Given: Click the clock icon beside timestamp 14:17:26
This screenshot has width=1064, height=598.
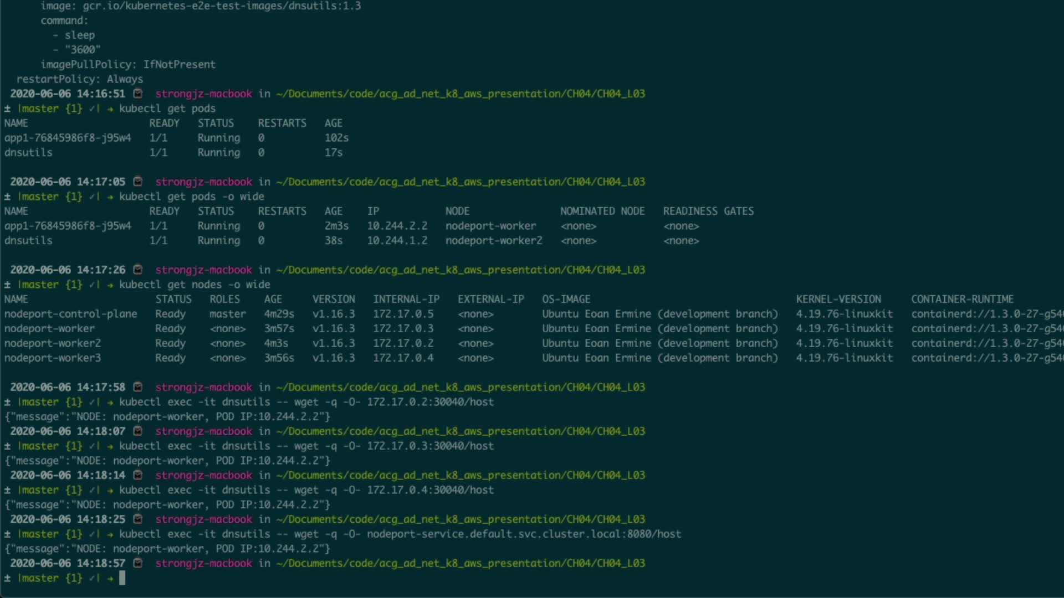Looking at the screenshot, I should tap(138, 270).
